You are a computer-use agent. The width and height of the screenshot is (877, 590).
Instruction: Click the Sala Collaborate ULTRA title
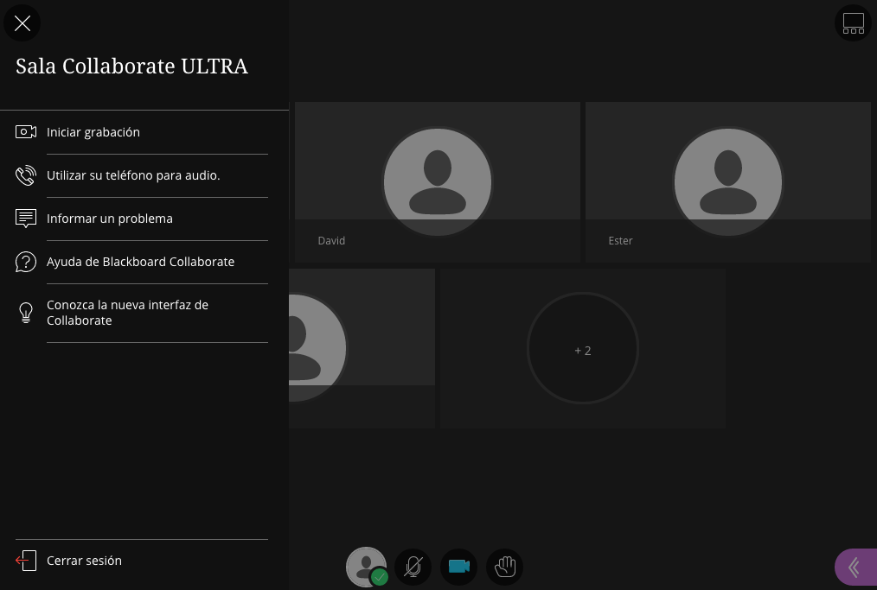pyautogui.click(x=131, y=67)
